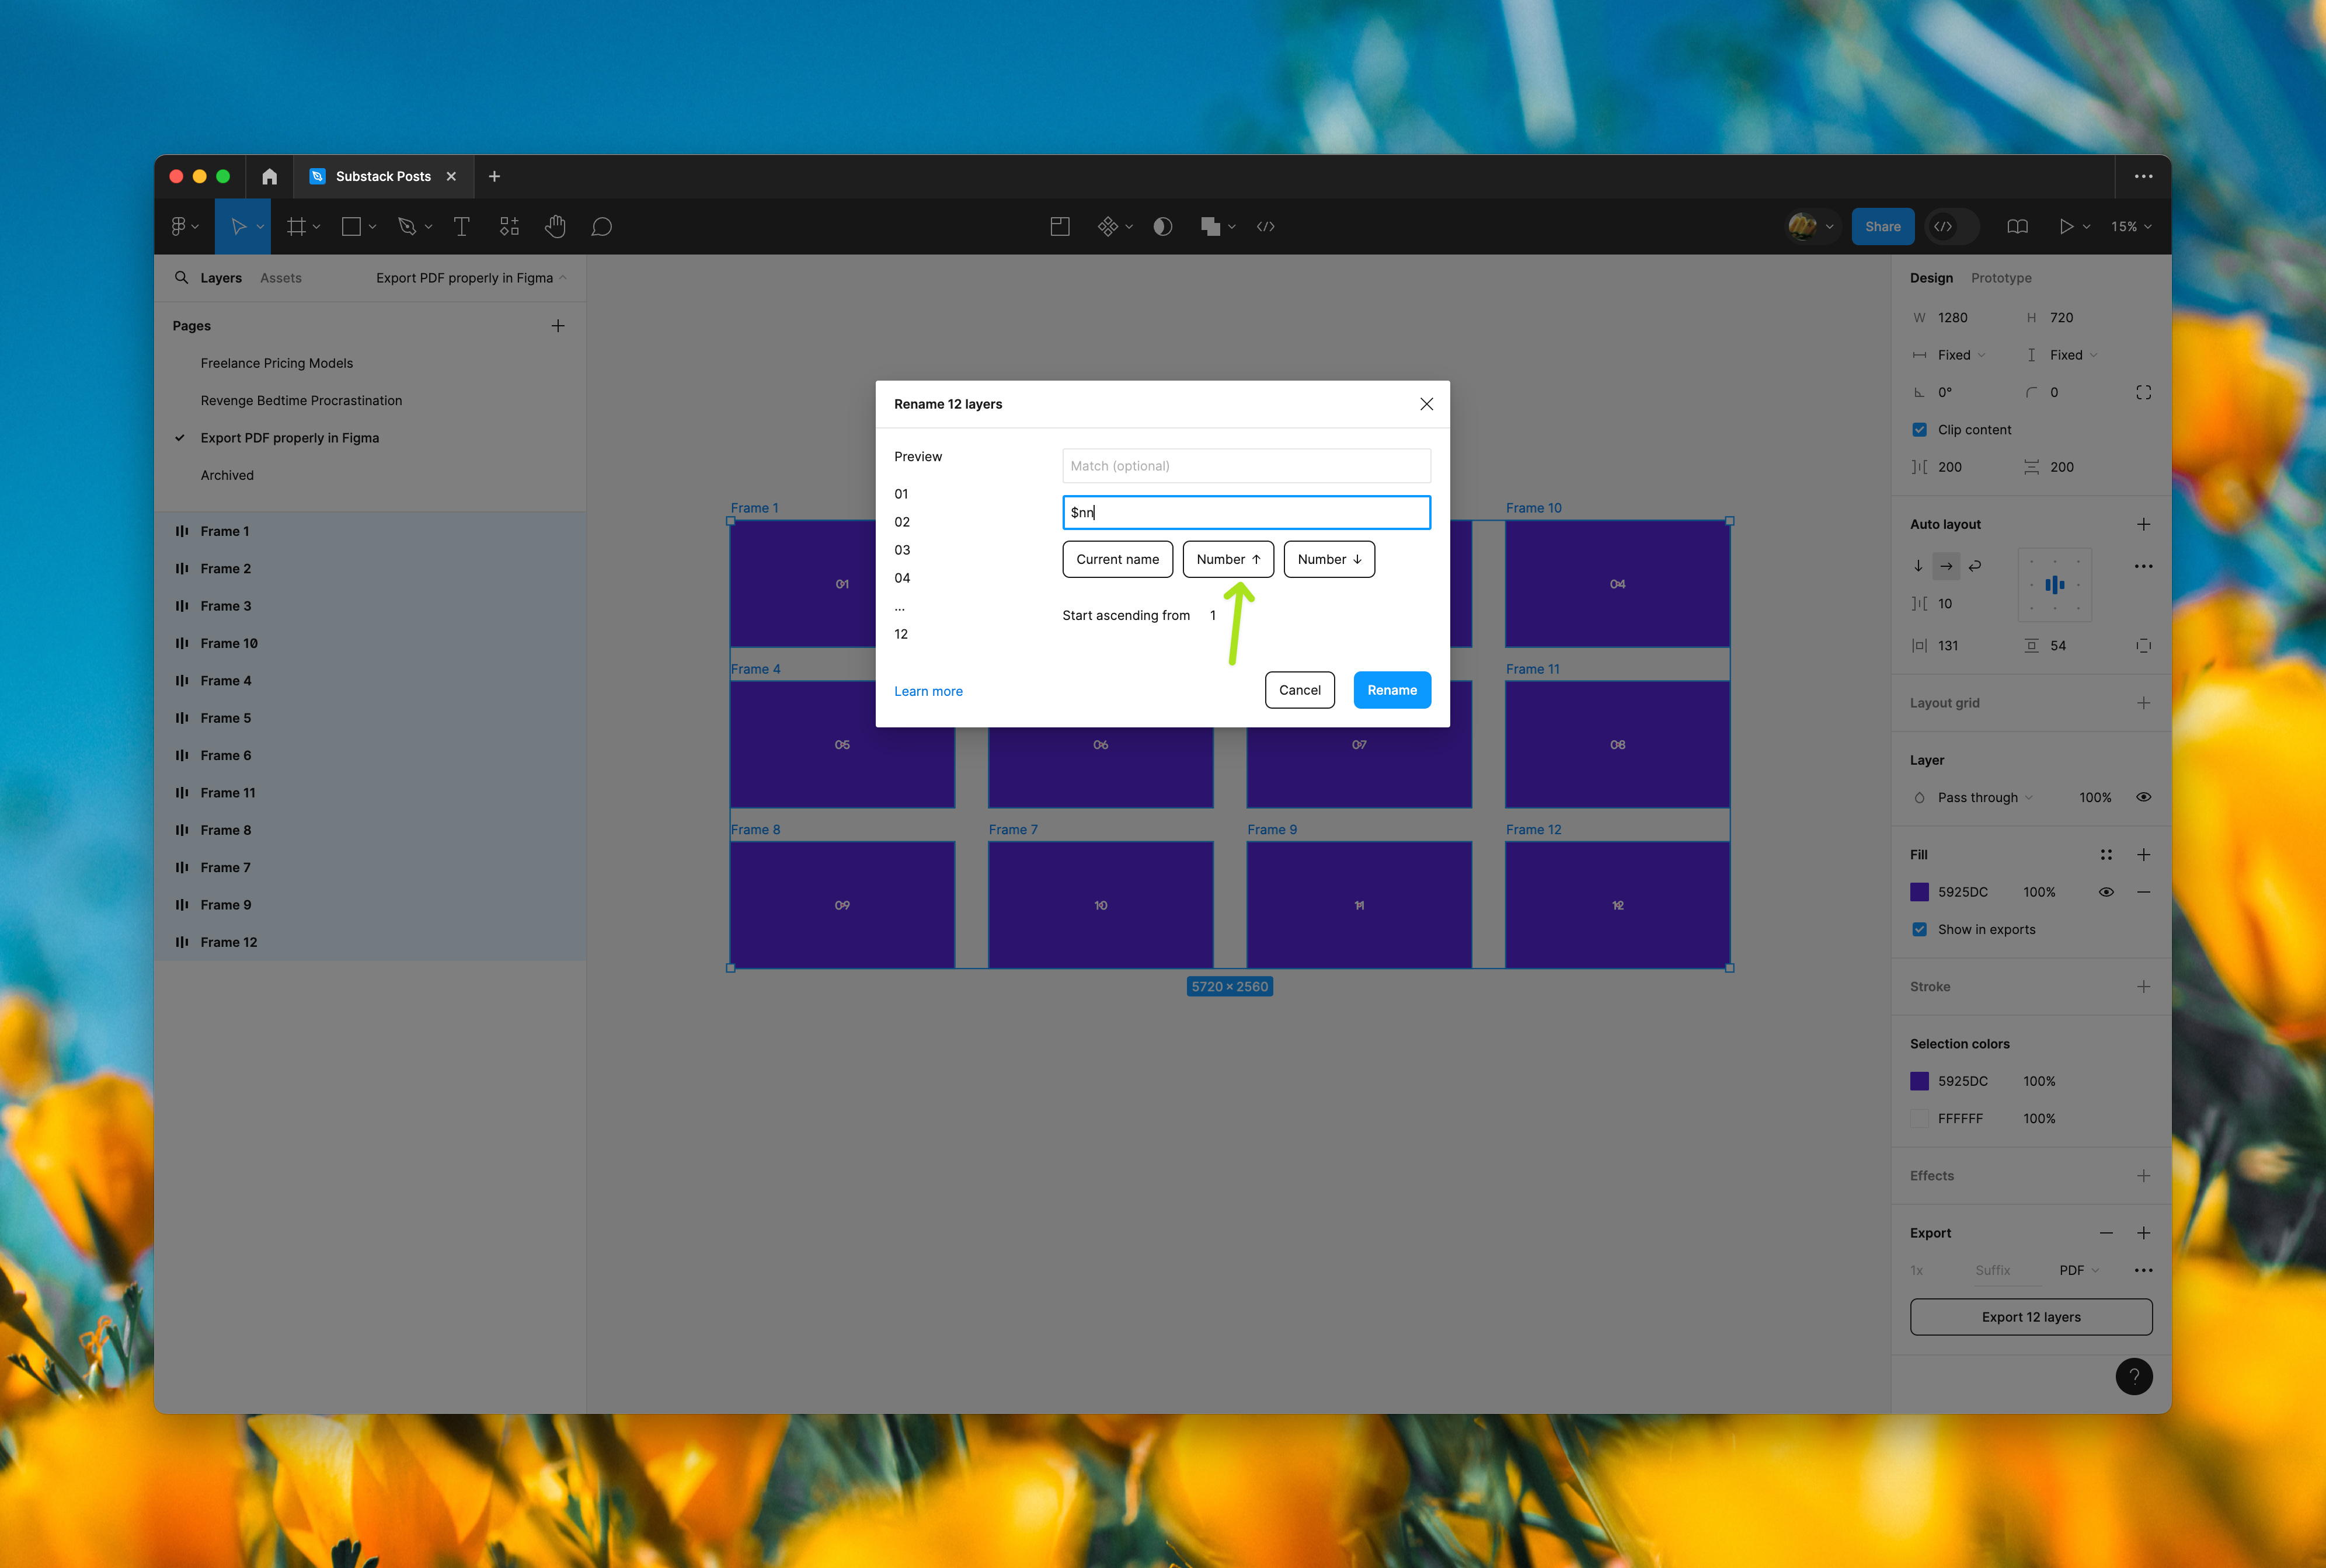Click the Present play icon
The image size is (2326, 1568).
tap(2066, 227)
